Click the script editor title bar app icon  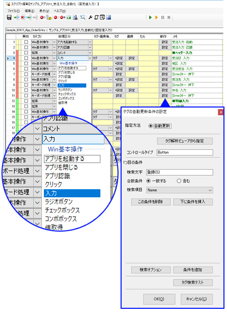8,4
